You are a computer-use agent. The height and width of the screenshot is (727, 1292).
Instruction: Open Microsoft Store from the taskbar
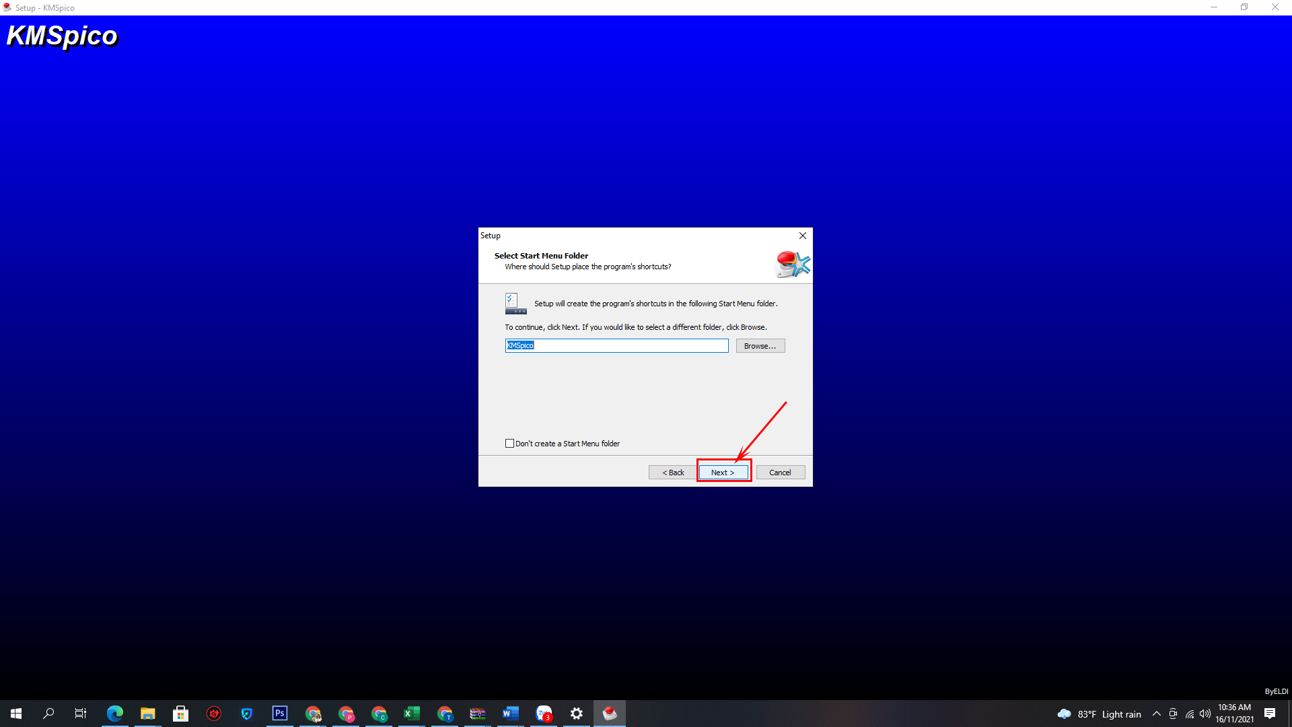pyautogui.click(x=180, y=714)
